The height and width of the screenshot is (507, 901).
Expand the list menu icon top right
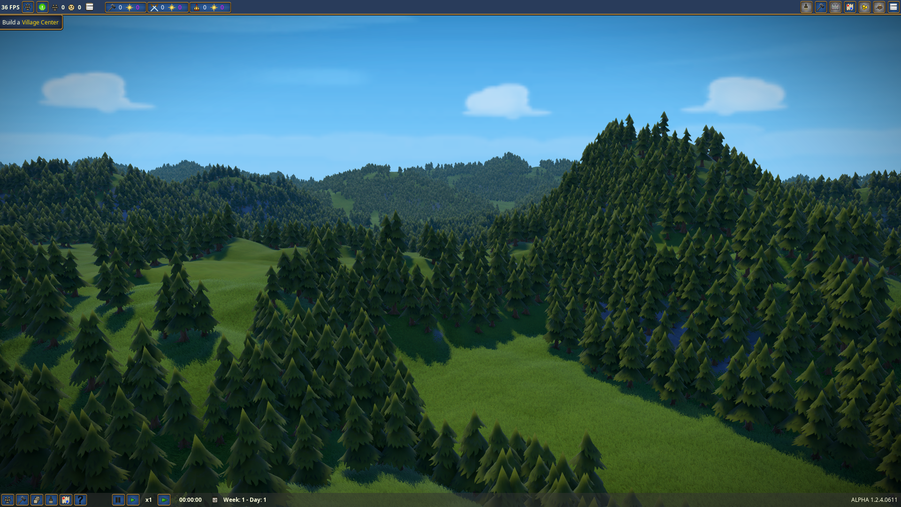click(x=893, y=7)
